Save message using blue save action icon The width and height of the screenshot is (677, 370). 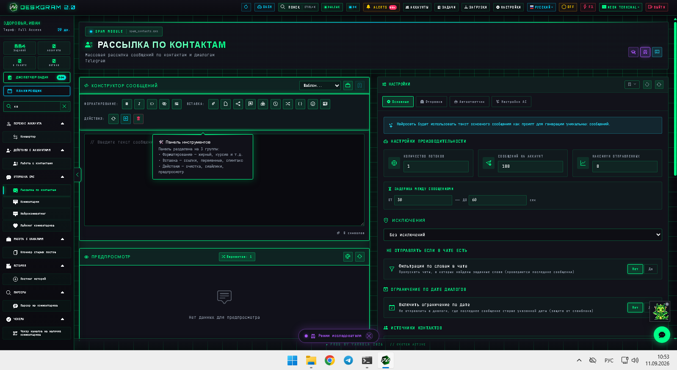[x=126, y=119]
